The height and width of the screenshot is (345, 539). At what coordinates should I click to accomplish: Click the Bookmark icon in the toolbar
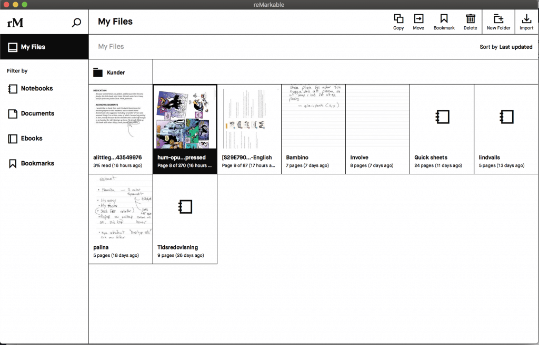coord(444,21)
